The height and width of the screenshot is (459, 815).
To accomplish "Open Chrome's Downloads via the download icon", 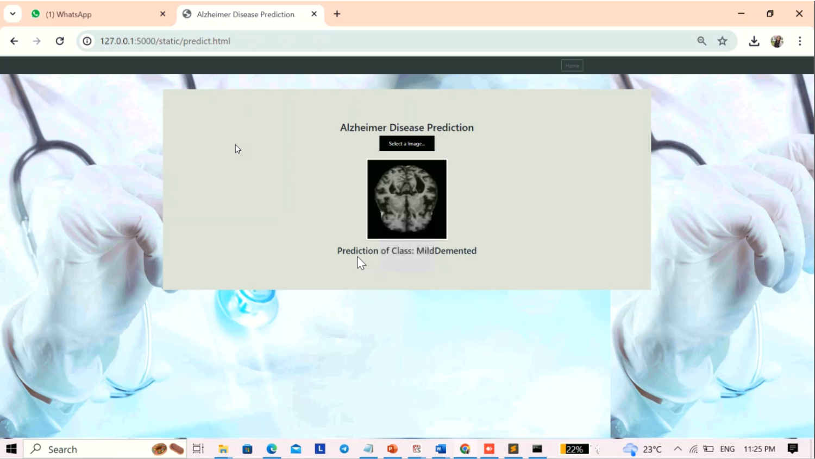I will click(x=754, y=41).
